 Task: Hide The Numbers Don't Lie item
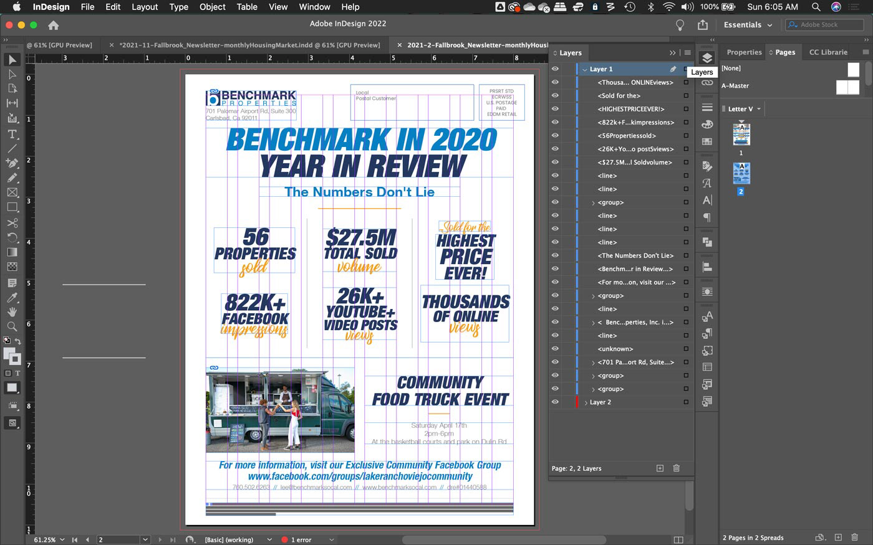coord(555,255)
